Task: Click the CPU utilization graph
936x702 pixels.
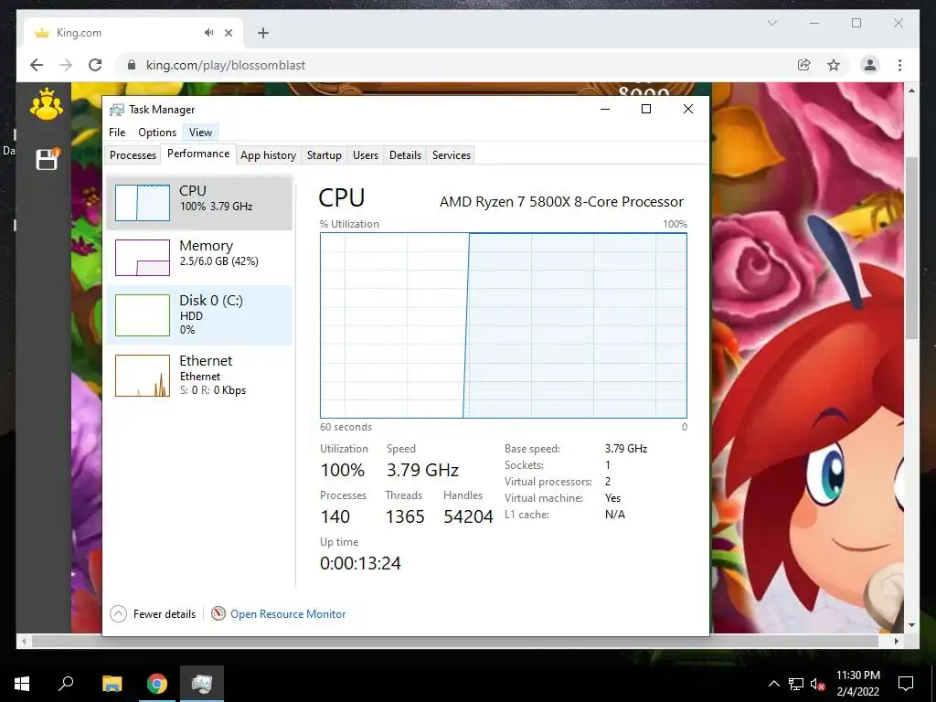Action: click(x=504, y=325)
